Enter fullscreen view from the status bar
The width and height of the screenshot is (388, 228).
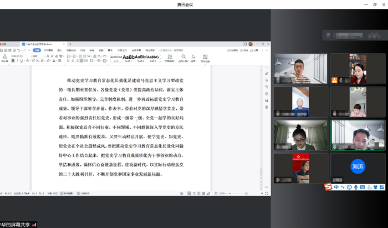267,194
